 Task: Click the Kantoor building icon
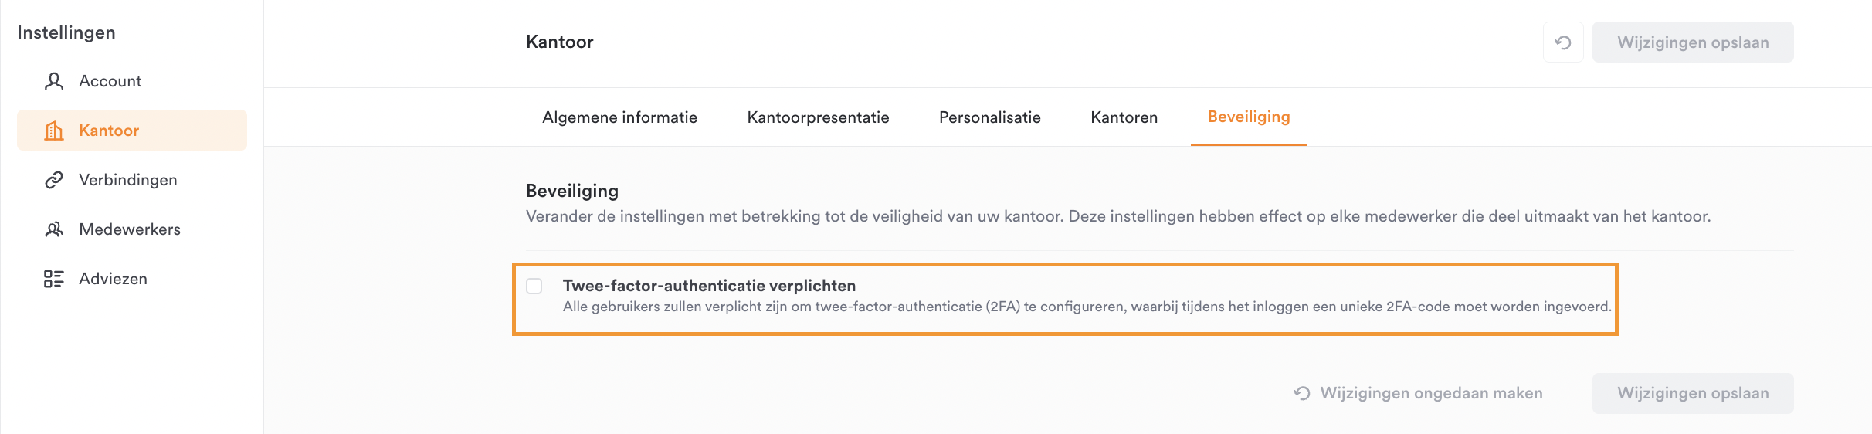(x=54, y=131)
